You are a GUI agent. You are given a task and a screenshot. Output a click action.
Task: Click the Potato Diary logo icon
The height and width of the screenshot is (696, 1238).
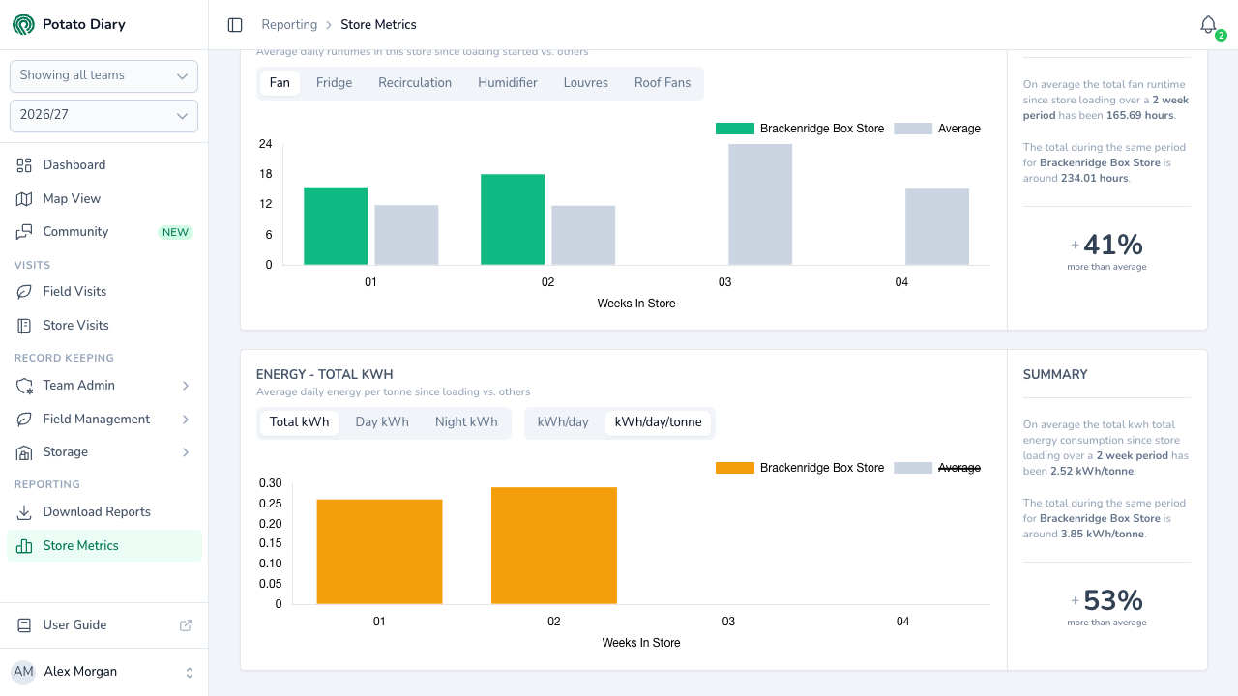coord(23,24)
